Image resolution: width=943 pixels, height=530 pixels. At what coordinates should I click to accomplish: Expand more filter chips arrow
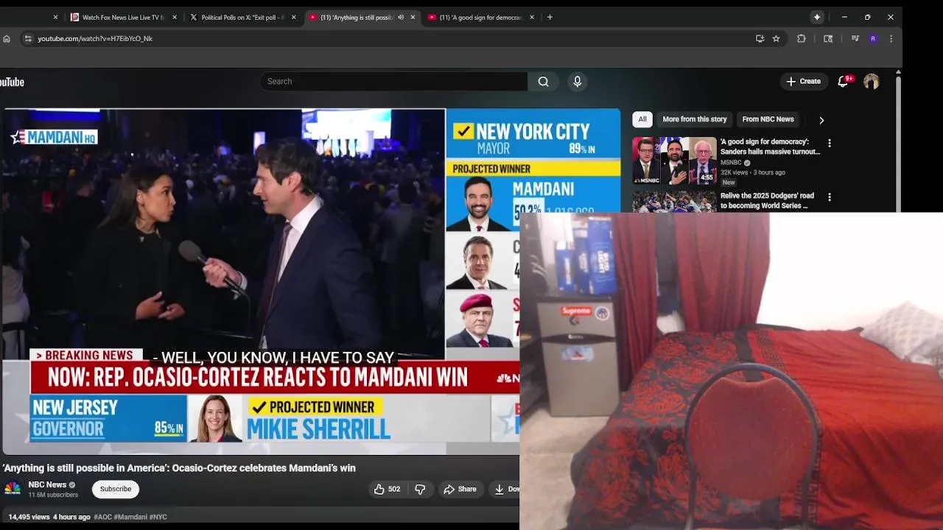tap(821, 120)
